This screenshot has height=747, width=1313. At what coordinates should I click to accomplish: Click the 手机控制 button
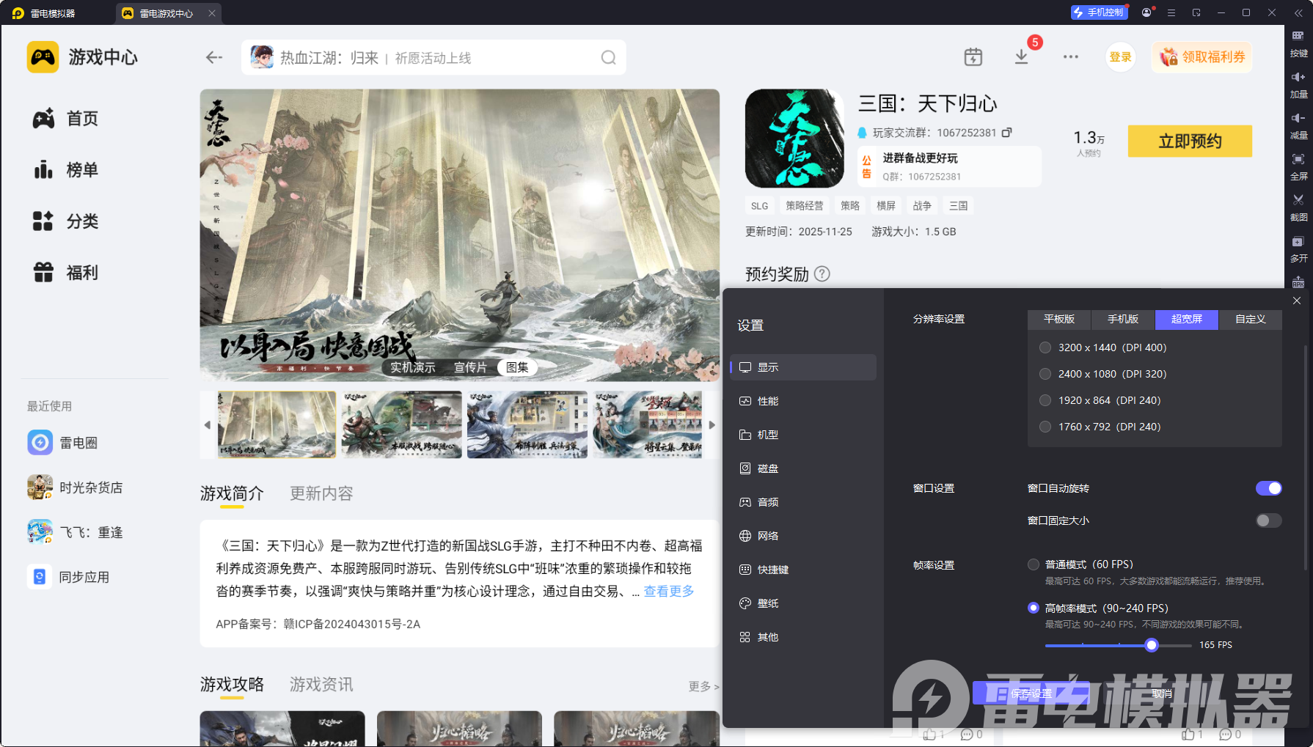(x=1099, y=12)
